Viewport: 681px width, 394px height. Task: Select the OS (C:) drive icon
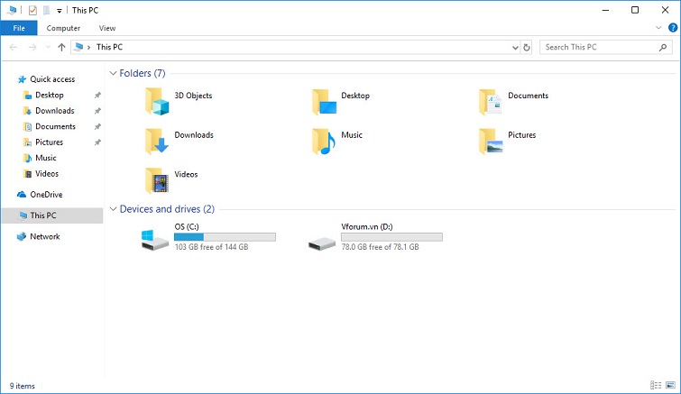pyautogui.click(x=154, y=239)
